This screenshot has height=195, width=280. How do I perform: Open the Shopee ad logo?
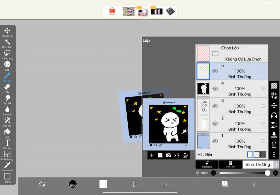coord(112,11)
